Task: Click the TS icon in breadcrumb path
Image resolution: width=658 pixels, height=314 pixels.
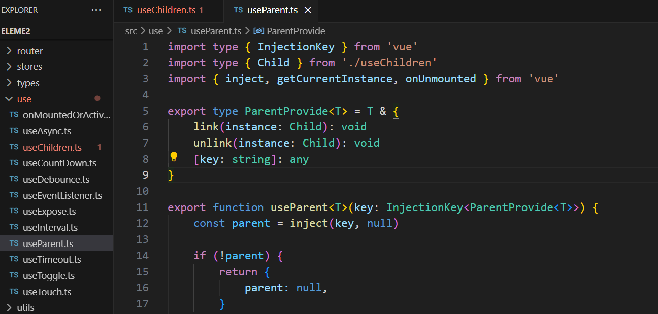Action: point(182,31)
